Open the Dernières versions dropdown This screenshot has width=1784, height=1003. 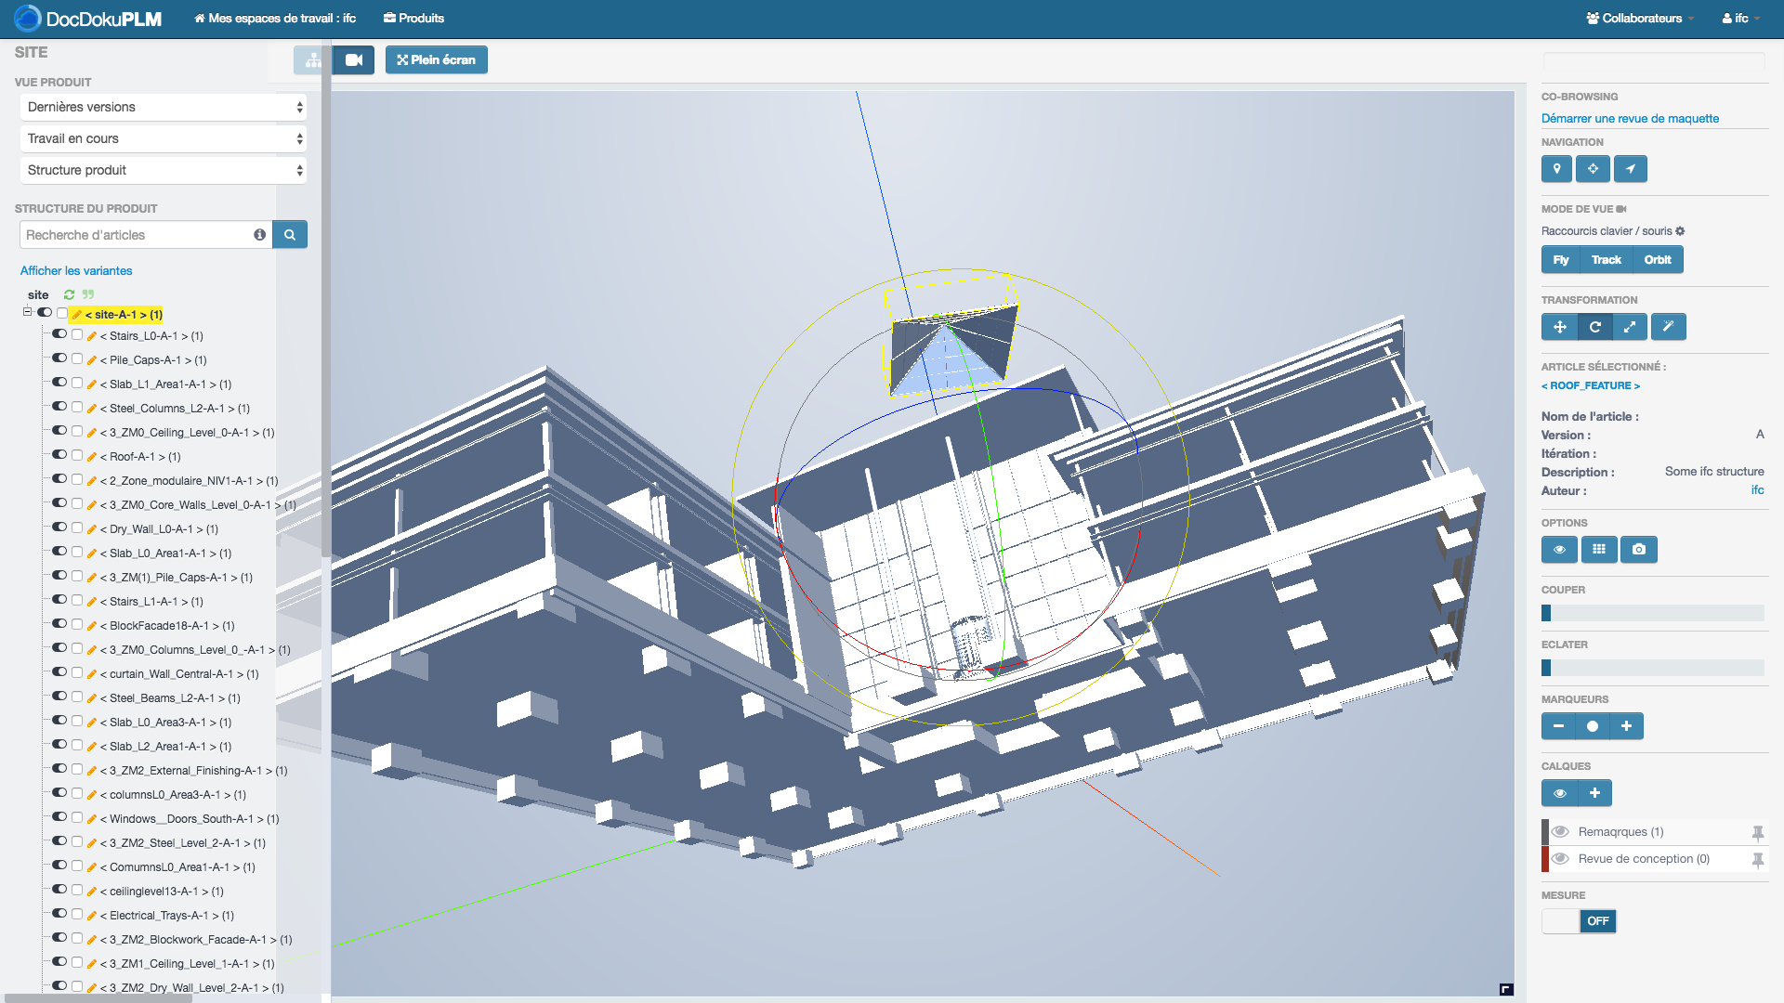(x=164, y=108)
